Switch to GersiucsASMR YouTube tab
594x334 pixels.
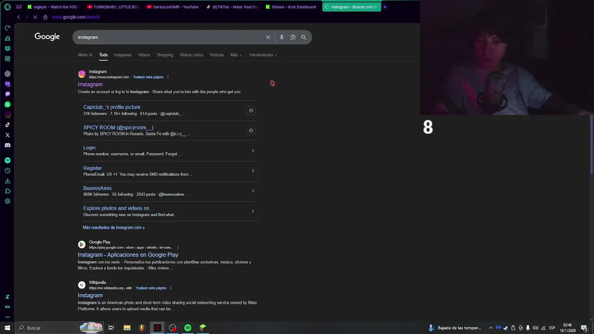coord(173,7)
